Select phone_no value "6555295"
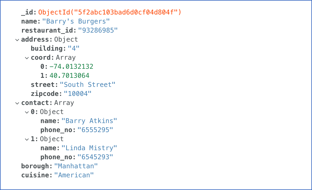Screen dimensions: 312x190 click(x=95, y=130)
